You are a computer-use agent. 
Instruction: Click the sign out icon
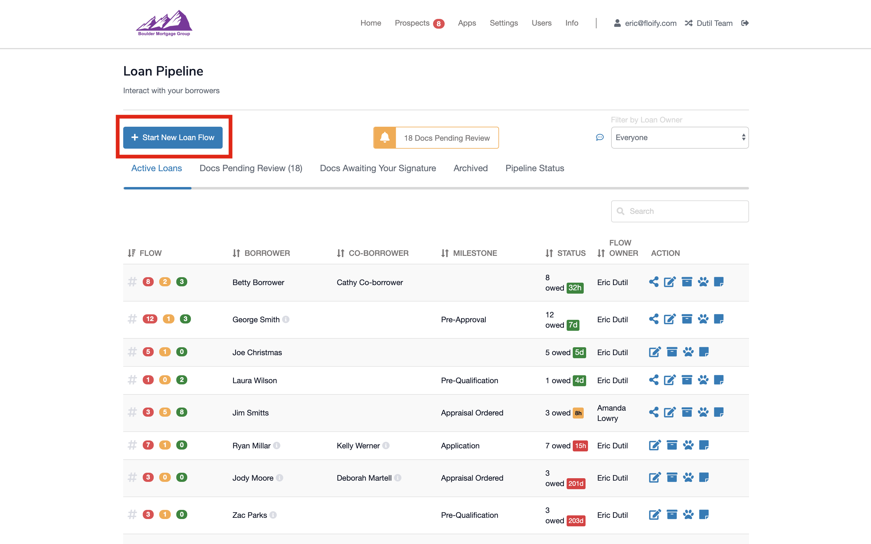tap(745, 23)
